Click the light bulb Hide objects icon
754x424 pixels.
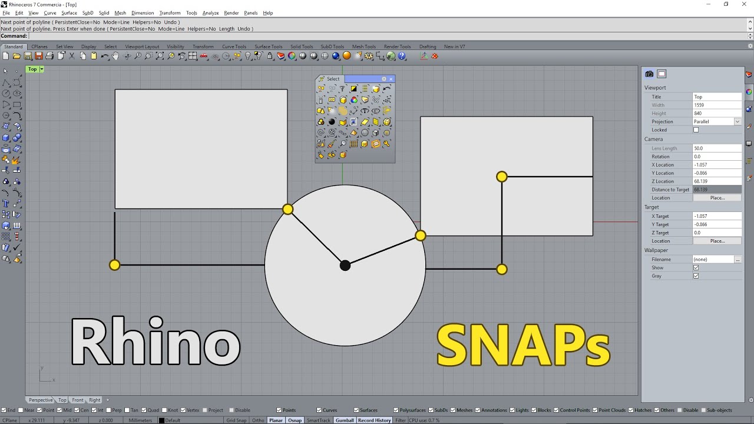tap(248, 56)
